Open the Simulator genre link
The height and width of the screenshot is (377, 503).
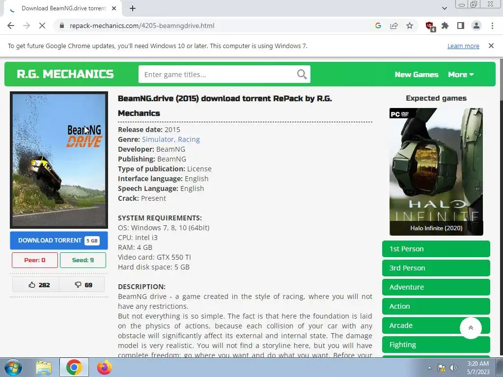click(158, 139)
